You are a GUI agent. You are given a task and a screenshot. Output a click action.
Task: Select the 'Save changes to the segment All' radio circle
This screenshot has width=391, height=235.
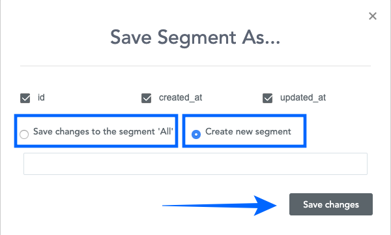tap(24, 134)
